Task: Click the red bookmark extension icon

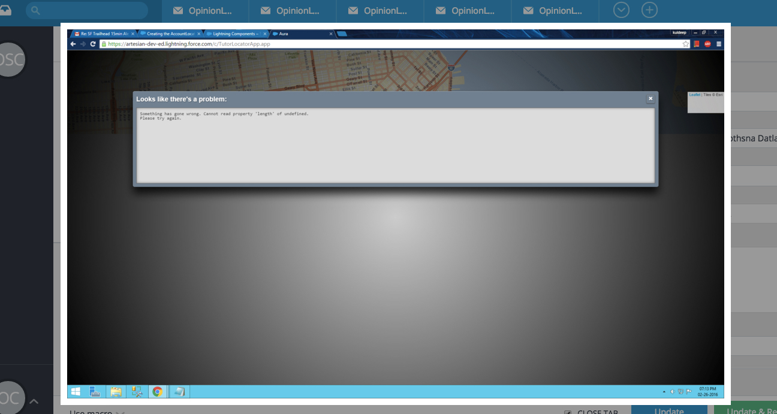Action: click(697, 44)
